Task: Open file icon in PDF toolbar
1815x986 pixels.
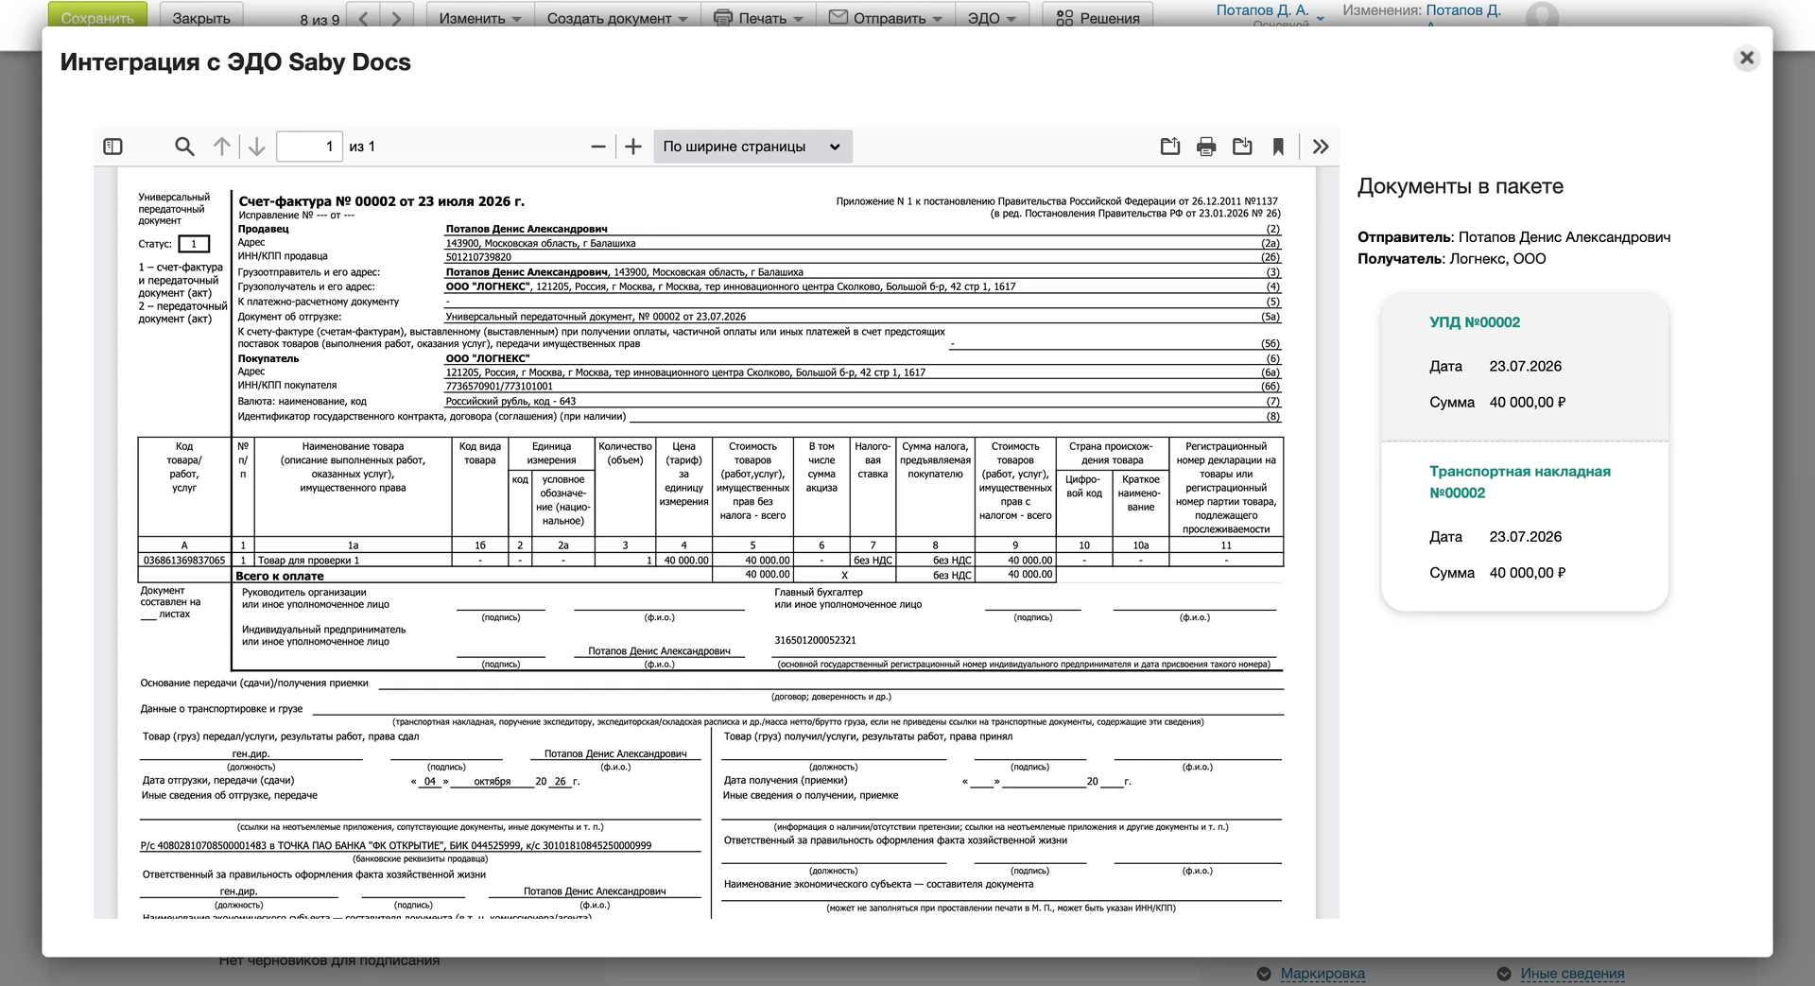Action: tap(1170, 147)
